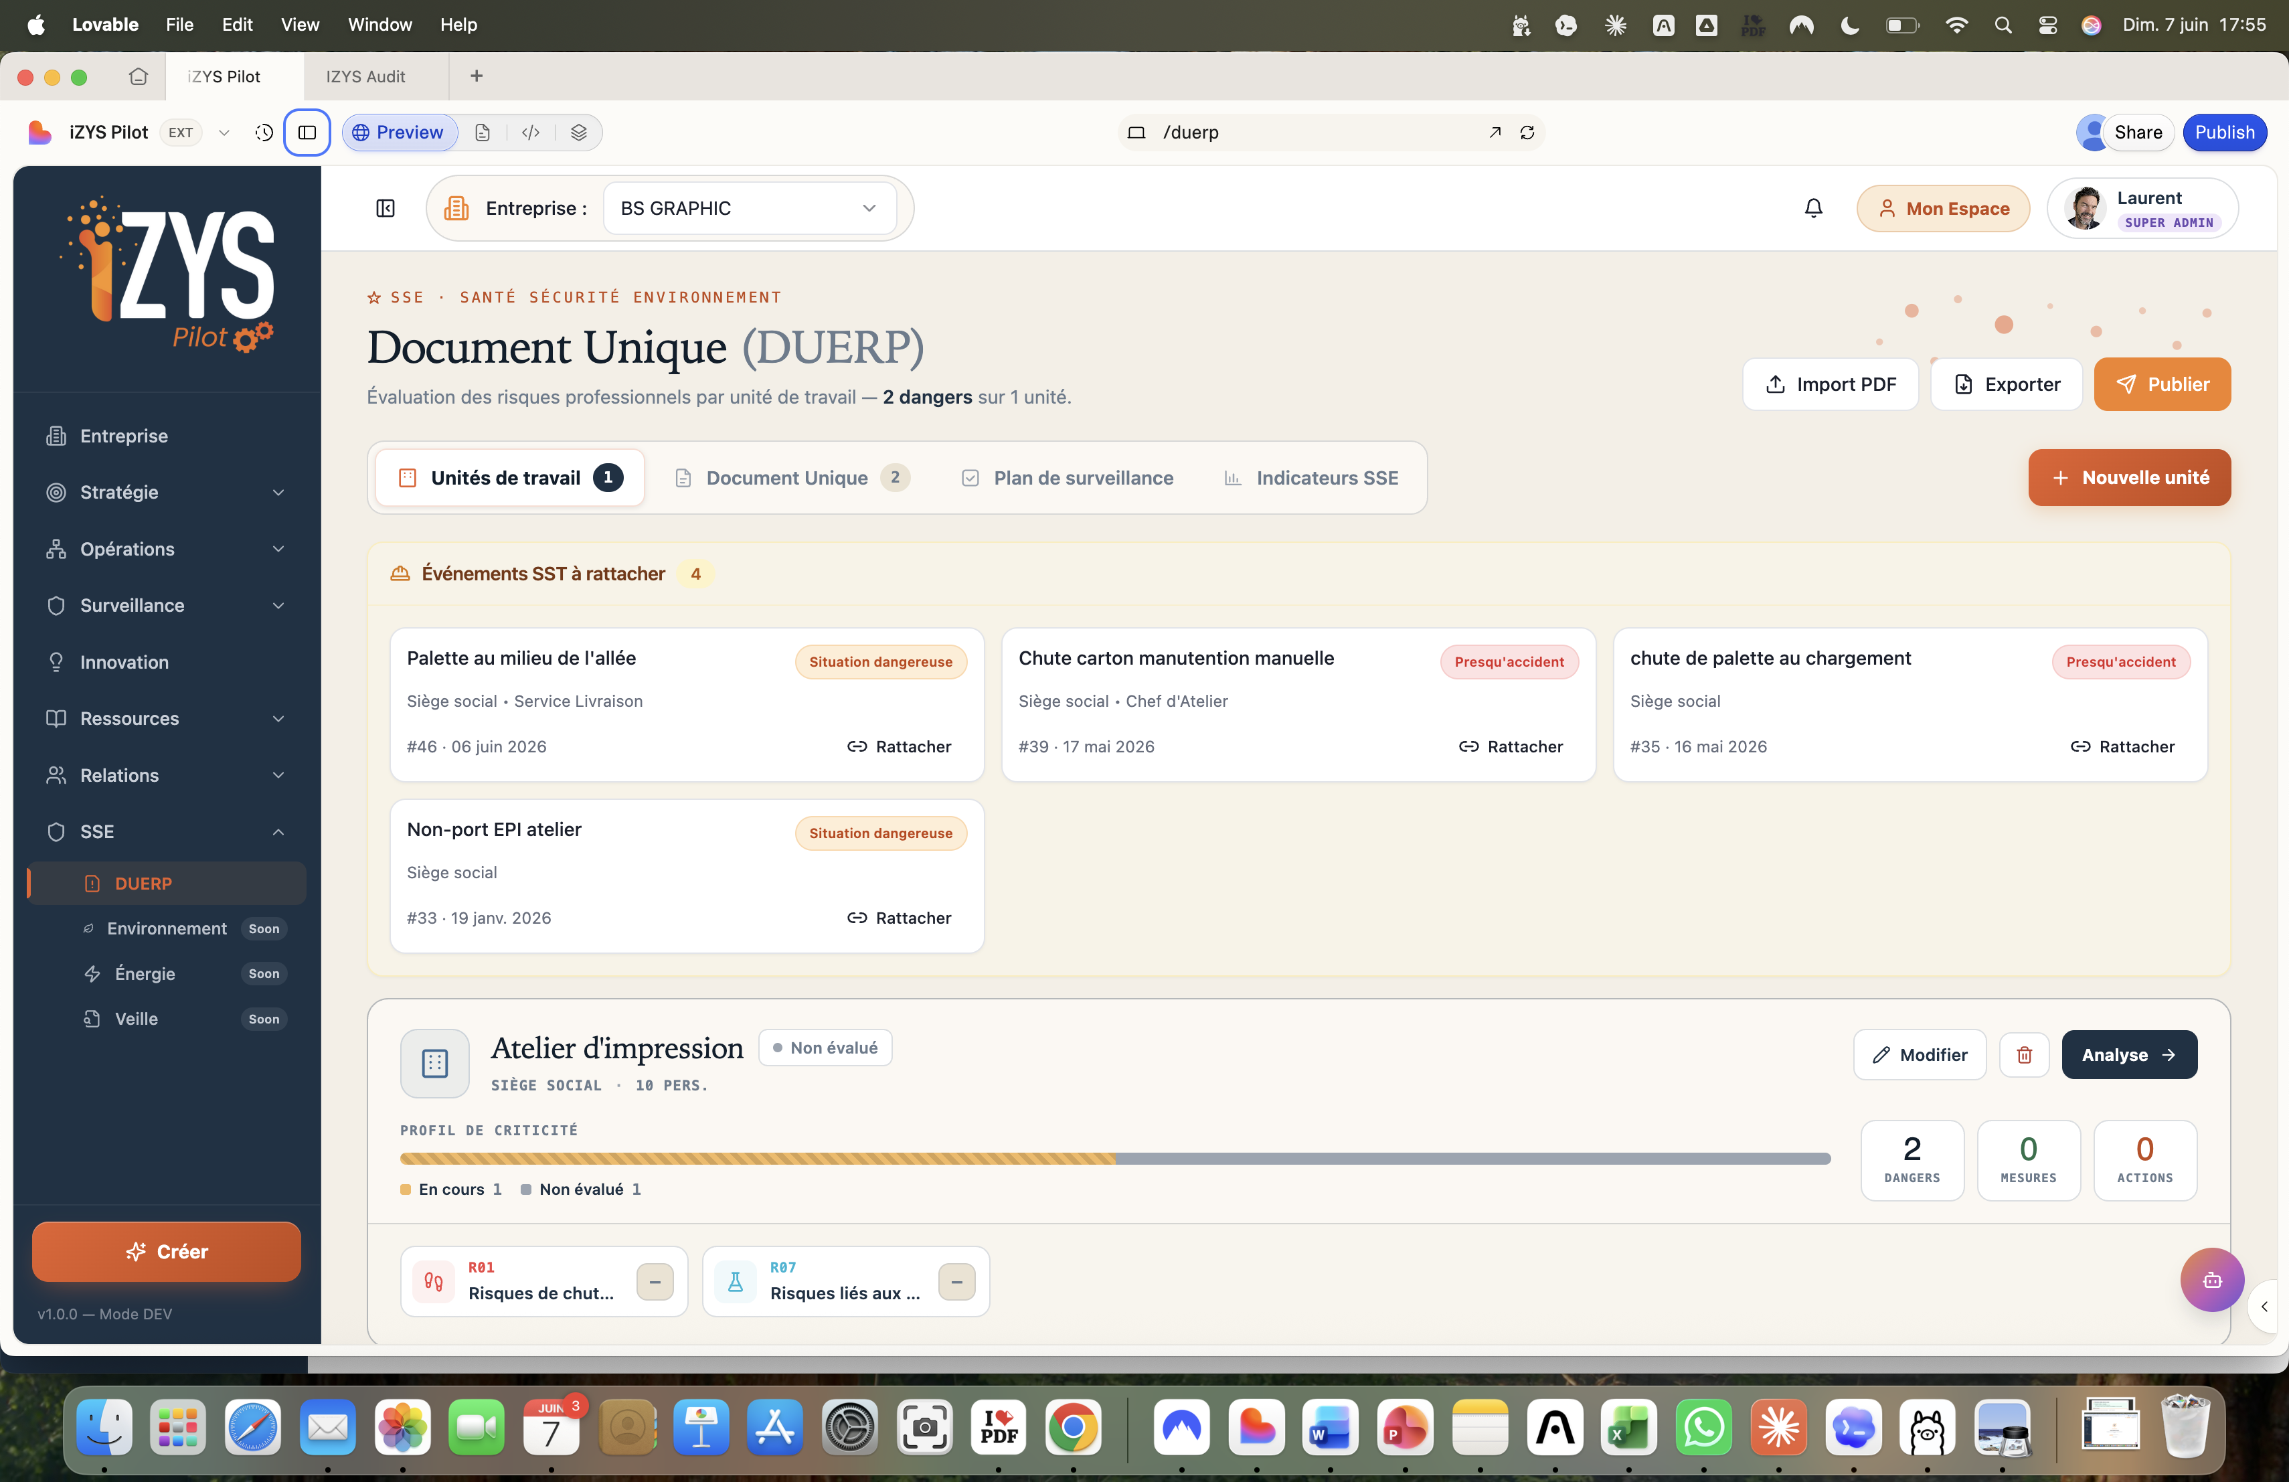
Task: Click minus button on R01 risk card
Action: click(655, 1282)
